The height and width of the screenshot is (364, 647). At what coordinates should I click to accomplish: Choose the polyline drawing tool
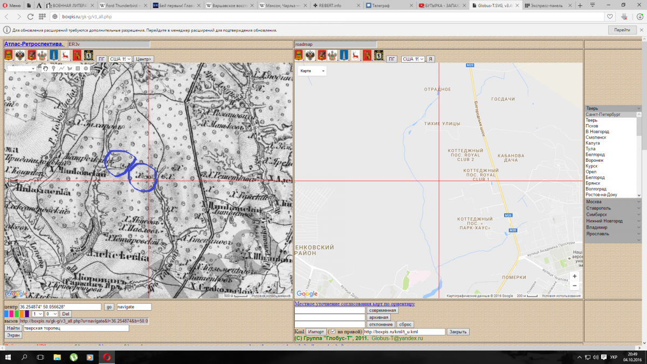click(x=62, y=68)
